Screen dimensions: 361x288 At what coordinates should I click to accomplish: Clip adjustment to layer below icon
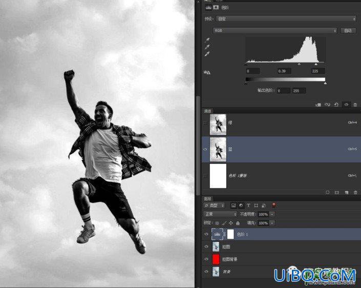tap(318, 105)
